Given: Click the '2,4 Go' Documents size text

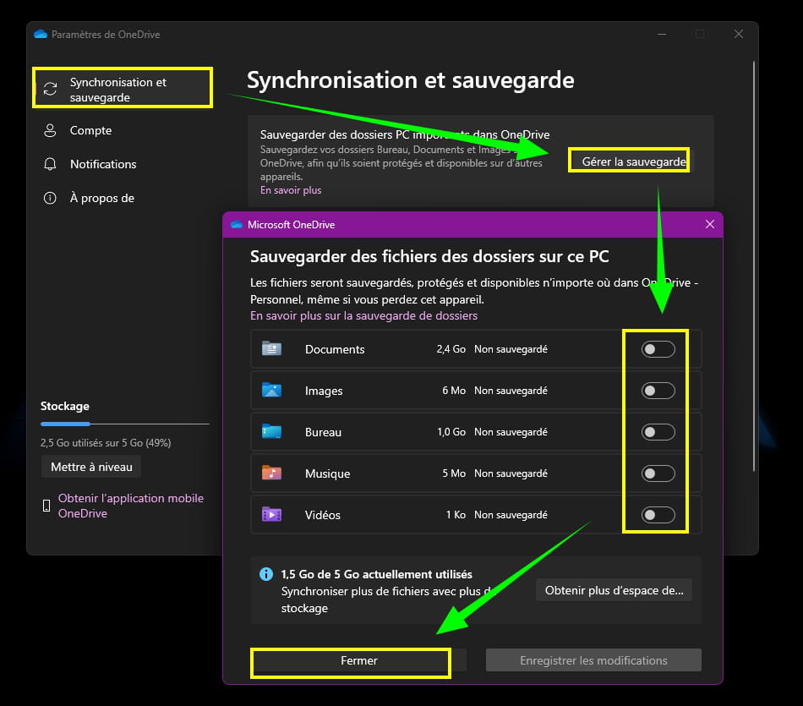Looking at the screenshot, I should [x=451, y=349].
